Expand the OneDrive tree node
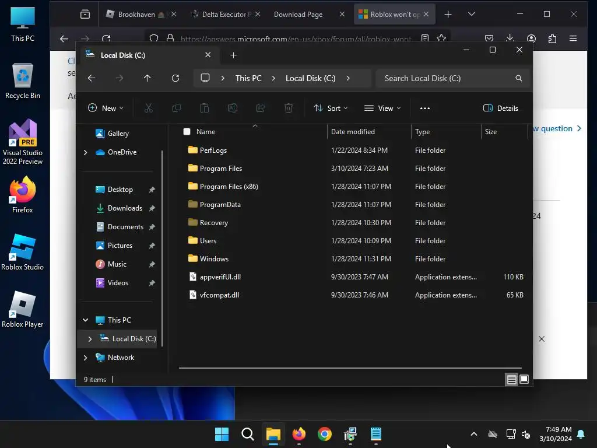 (x=85, y=152)
